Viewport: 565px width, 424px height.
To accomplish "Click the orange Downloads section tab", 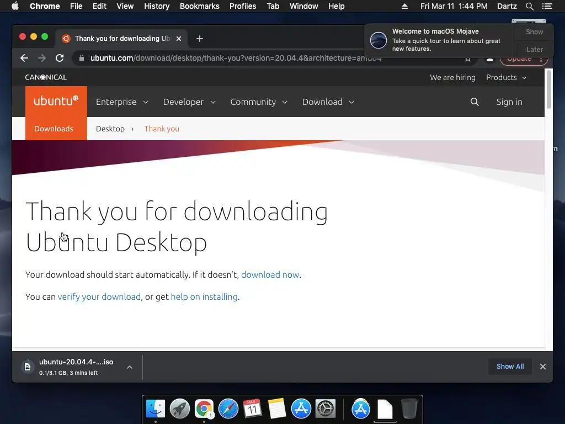I will (54, 129).
